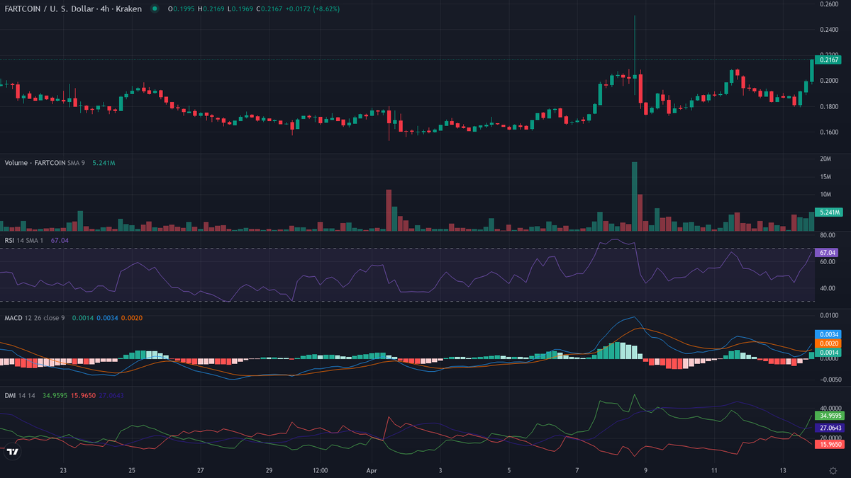
Task: Click the 80.00 RSI axis label
Action: tap(828, 234)
